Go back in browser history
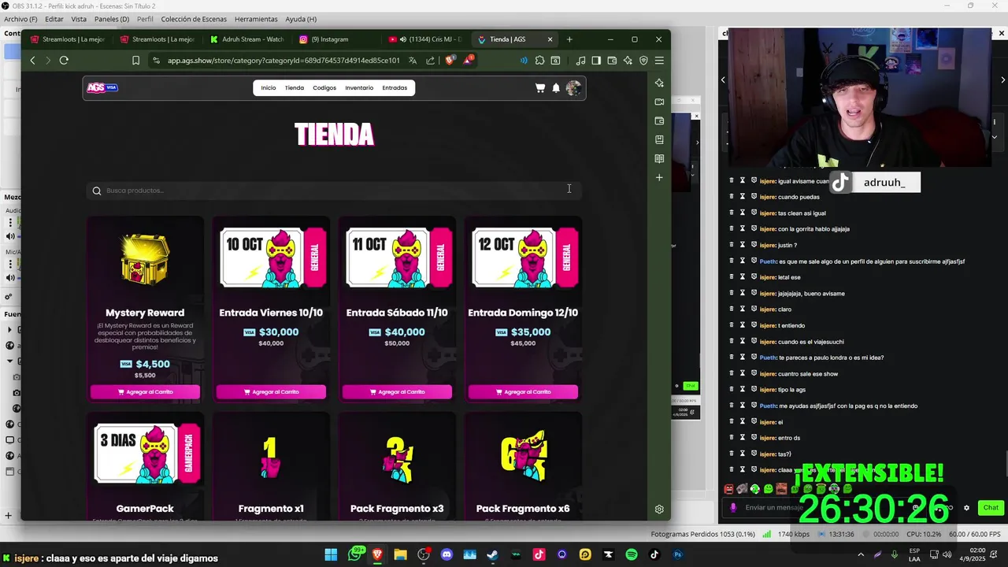Image resolution: width=1008 pixels, height=567 pixels. 32,61
